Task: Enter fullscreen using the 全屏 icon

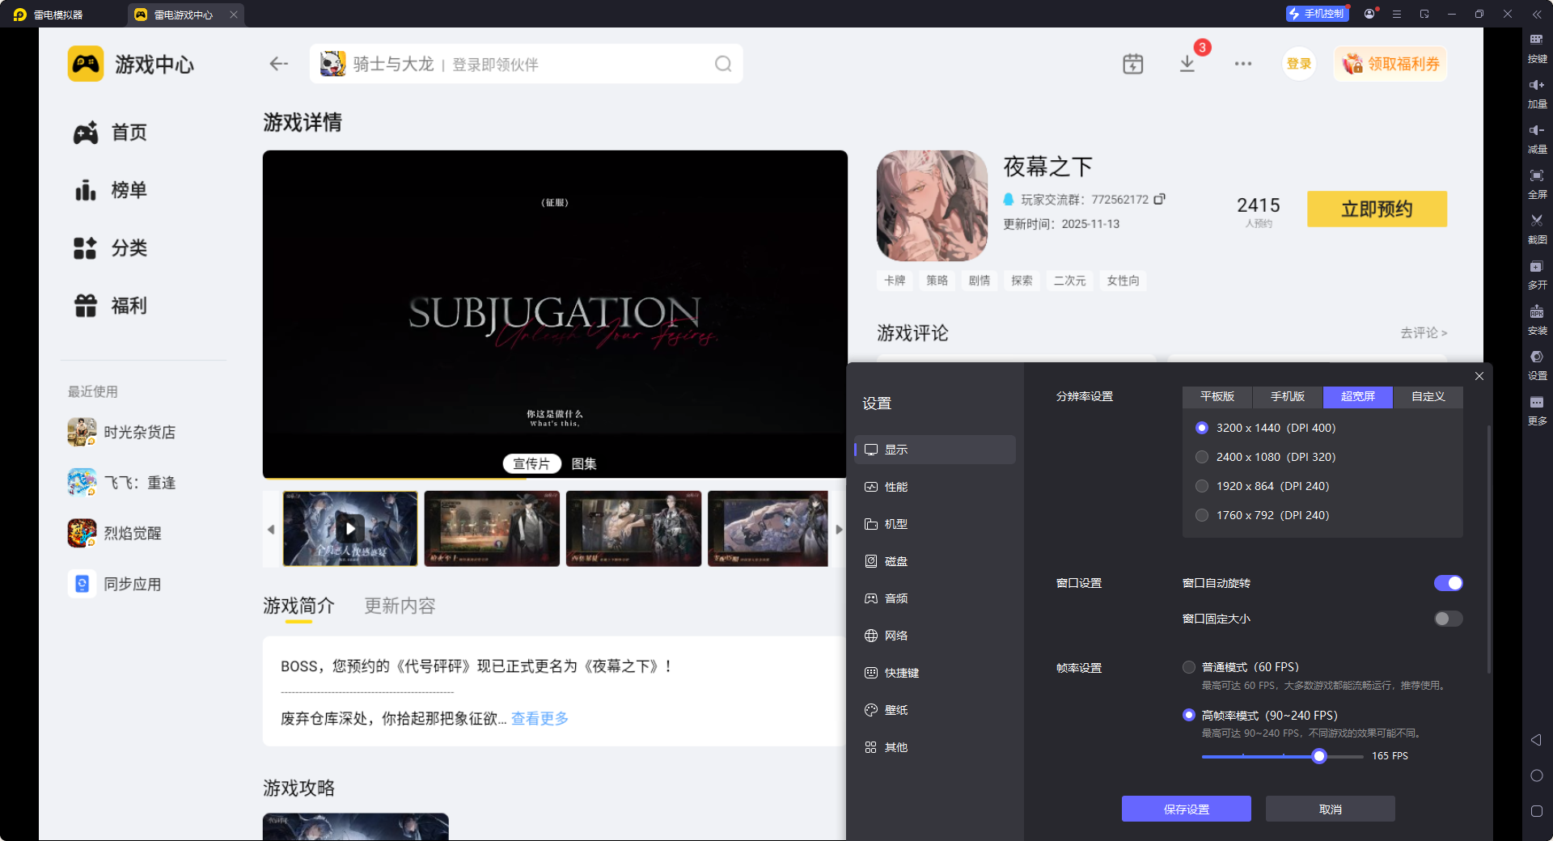Action: (x=1537, y=184)
